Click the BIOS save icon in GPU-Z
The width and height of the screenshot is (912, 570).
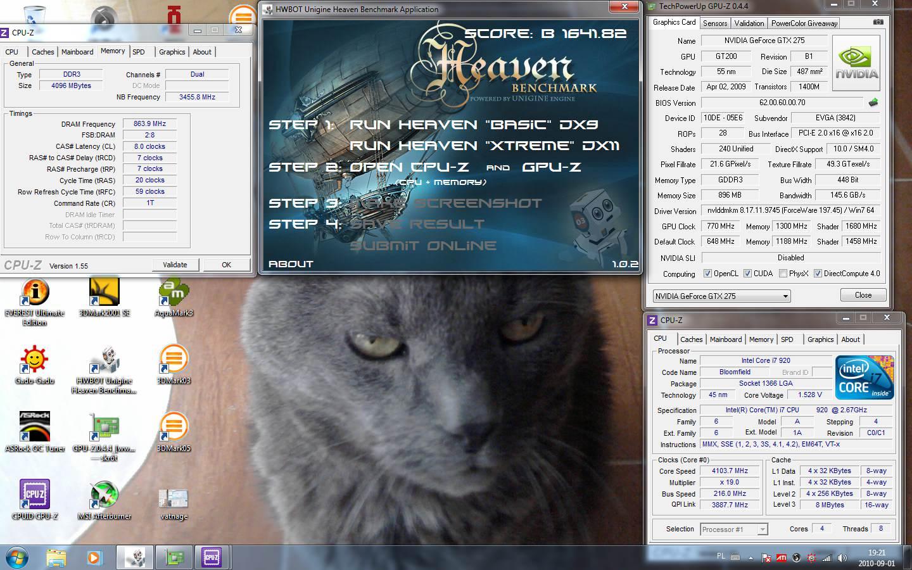[x=873, y=102]
